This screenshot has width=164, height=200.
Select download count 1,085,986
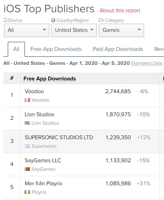[x=118, y=184]
